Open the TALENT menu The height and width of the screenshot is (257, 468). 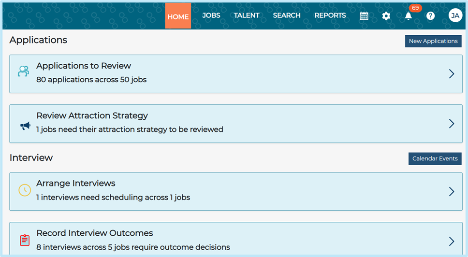[247, 15]
